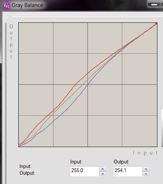Screen dimensions: 163x184
Task: Click the Output field showing 254.1
Action: pos(128,171)
